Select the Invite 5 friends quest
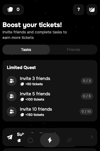This screenshot has height=151, width=100. [50, 96]
